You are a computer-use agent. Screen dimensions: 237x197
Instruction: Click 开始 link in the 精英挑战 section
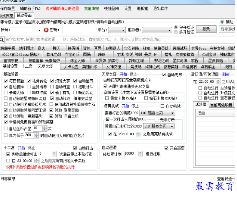125,106
